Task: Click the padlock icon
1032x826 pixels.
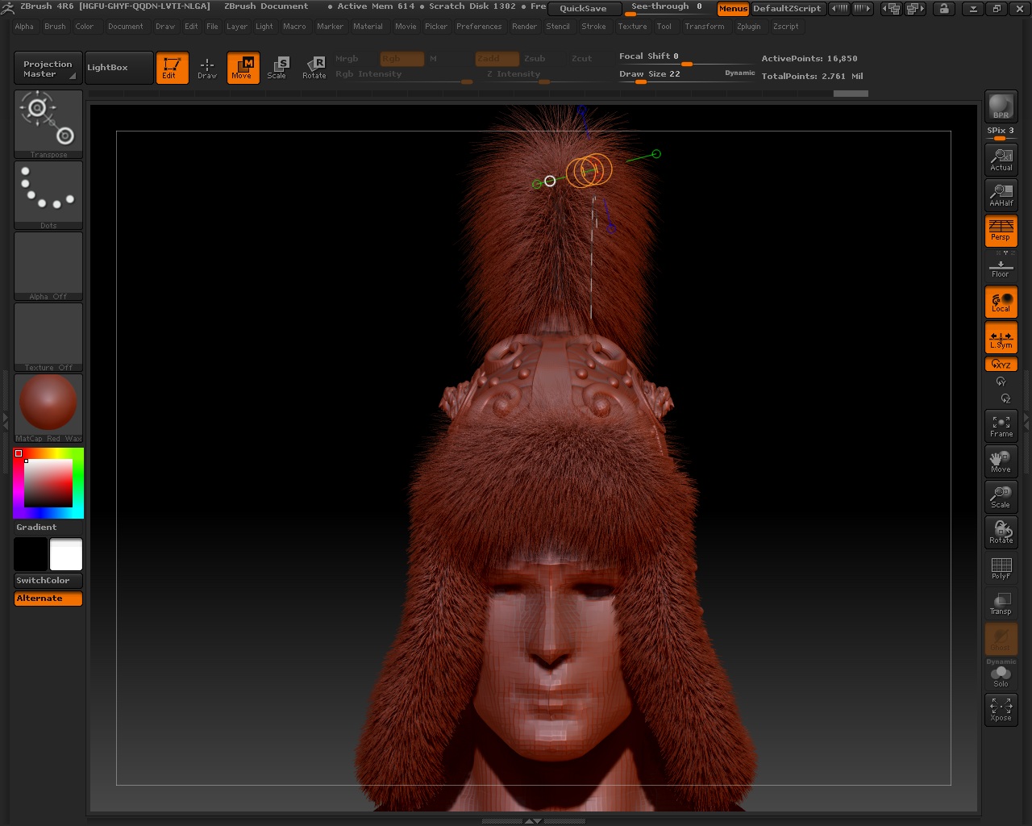Action: (944, 9)
